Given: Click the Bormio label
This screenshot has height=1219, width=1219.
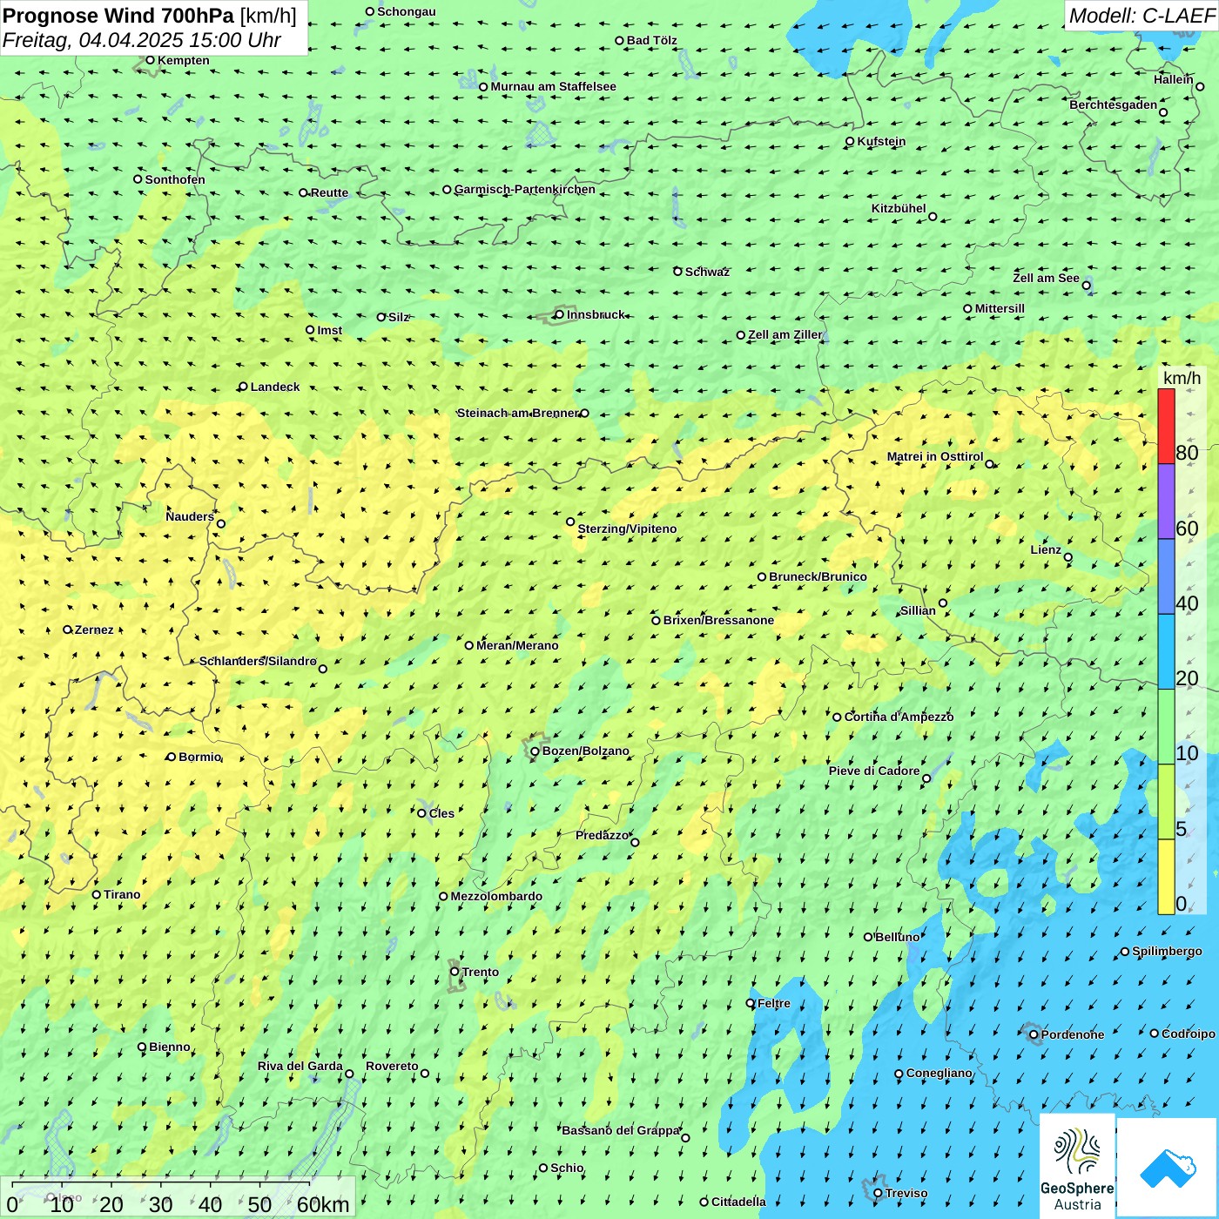Looking at the screenshot, I should [200, 757].
